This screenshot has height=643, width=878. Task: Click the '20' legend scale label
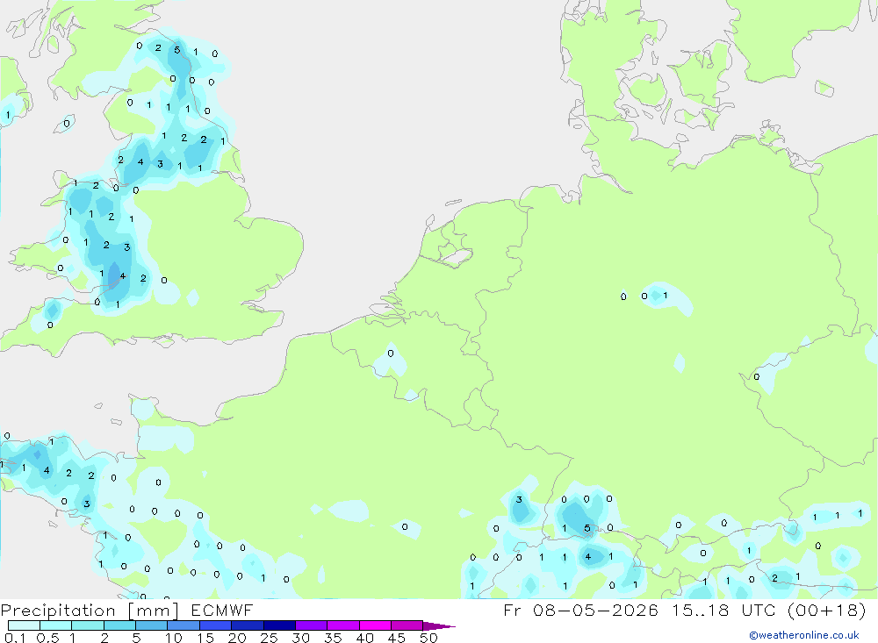(237, 638)
